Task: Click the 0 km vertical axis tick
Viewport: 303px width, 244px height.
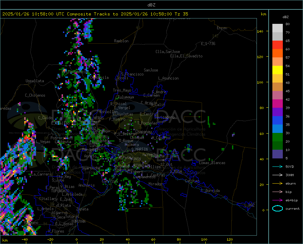Action: (x=263, y=210)
